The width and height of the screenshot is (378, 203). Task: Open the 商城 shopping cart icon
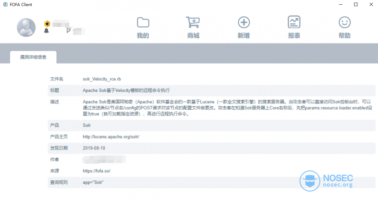click(x=193, y=22)
